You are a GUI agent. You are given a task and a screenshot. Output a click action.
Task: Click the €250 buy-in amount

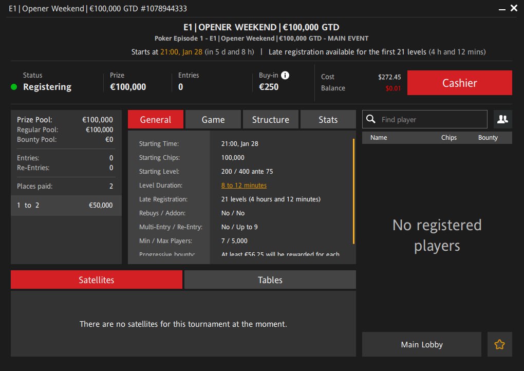pos(269,87)
